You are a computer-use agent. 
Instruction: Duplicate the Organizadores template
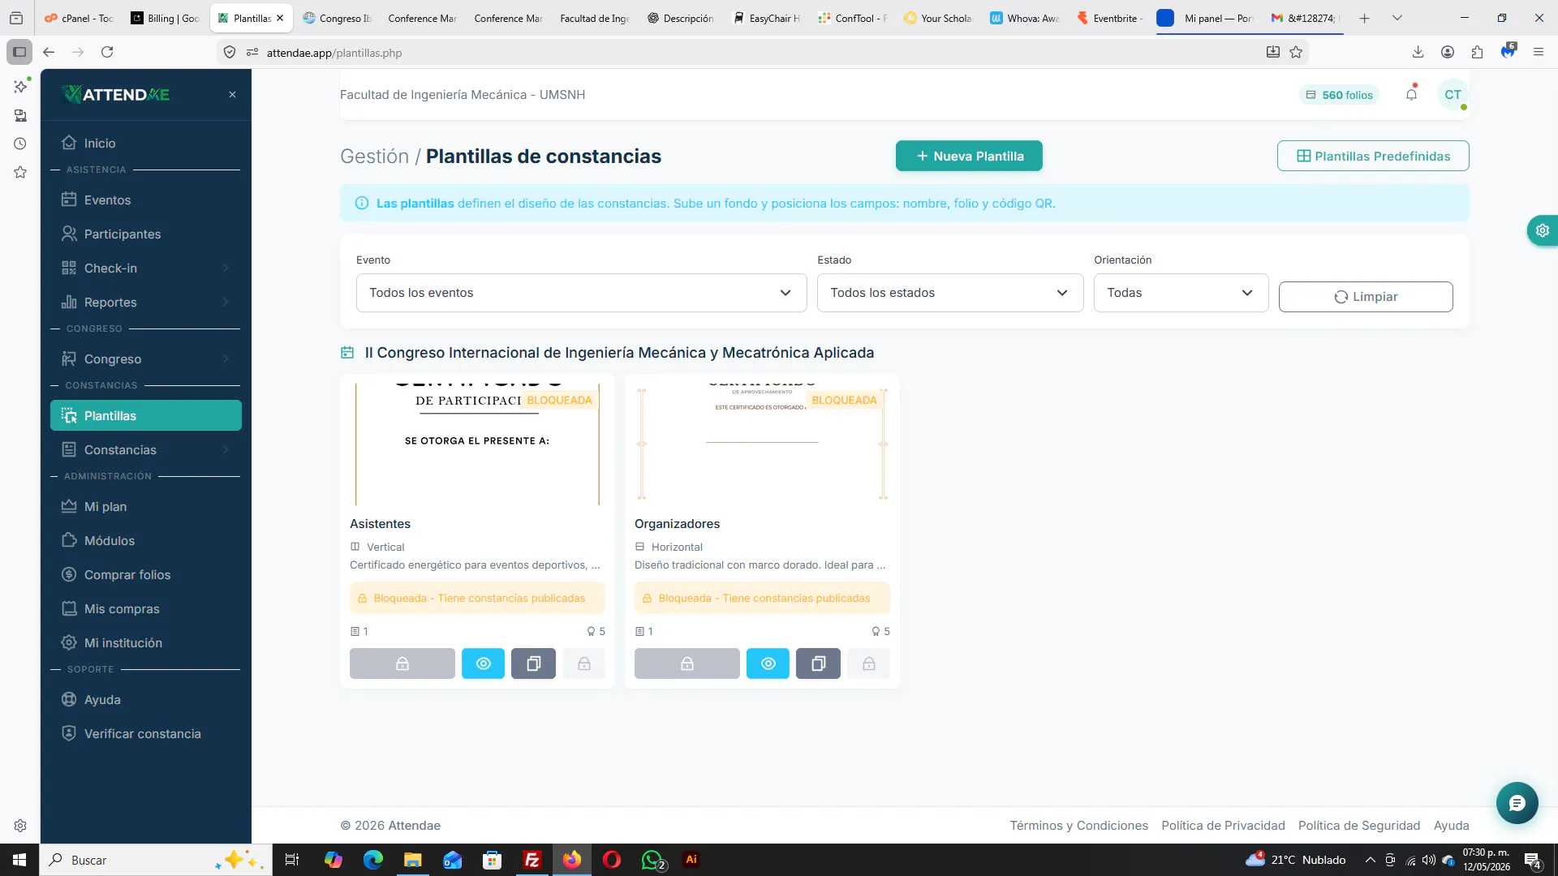pos(818,663)
